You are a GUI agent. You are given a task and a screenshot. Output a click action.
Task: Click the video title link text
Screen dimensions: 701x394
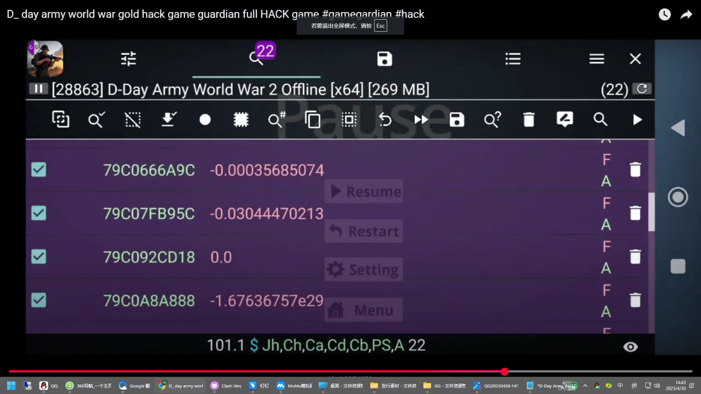point(215,14)
